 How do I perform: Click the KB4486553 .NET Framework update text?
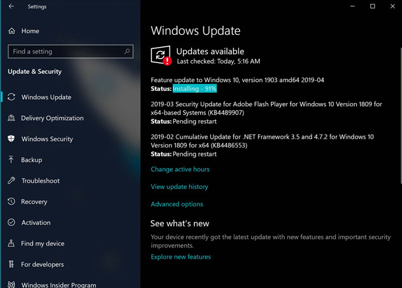pyautogui.click(x=262, y=141)
